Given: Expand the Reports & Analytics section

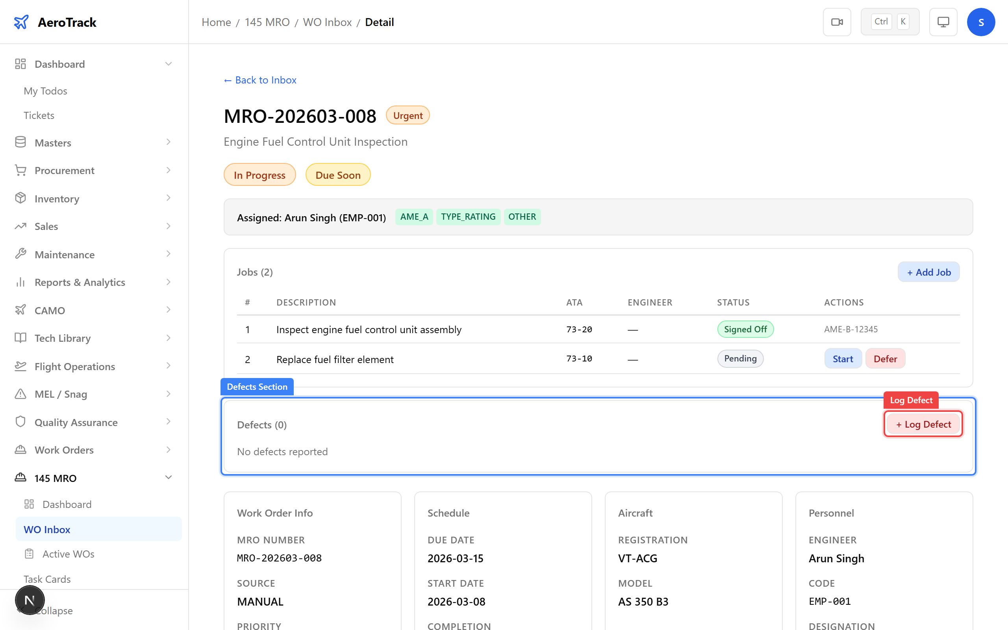Looking at the screenshot, I should 168,282.
